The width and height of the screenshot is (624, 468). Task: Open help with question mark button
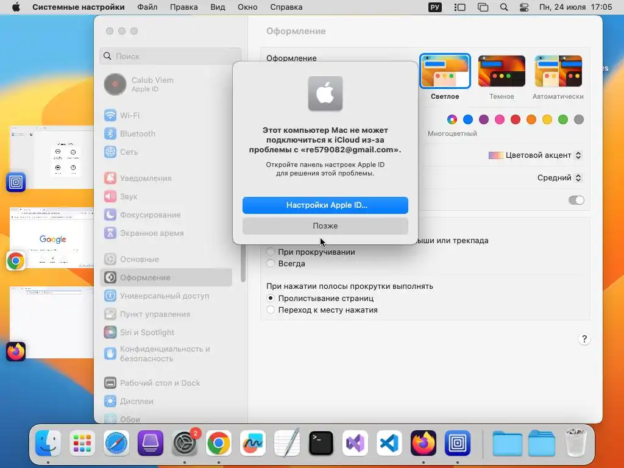click(584, 339)
